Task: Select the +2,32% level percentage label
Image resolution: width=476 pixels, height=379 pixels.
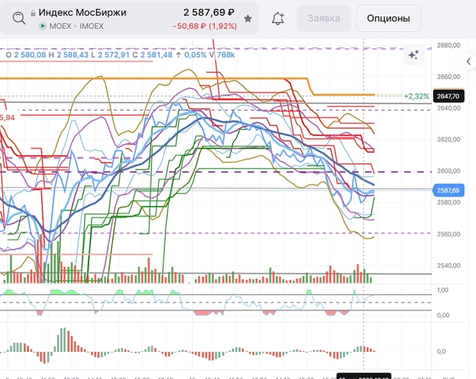Action: (416, 96)
